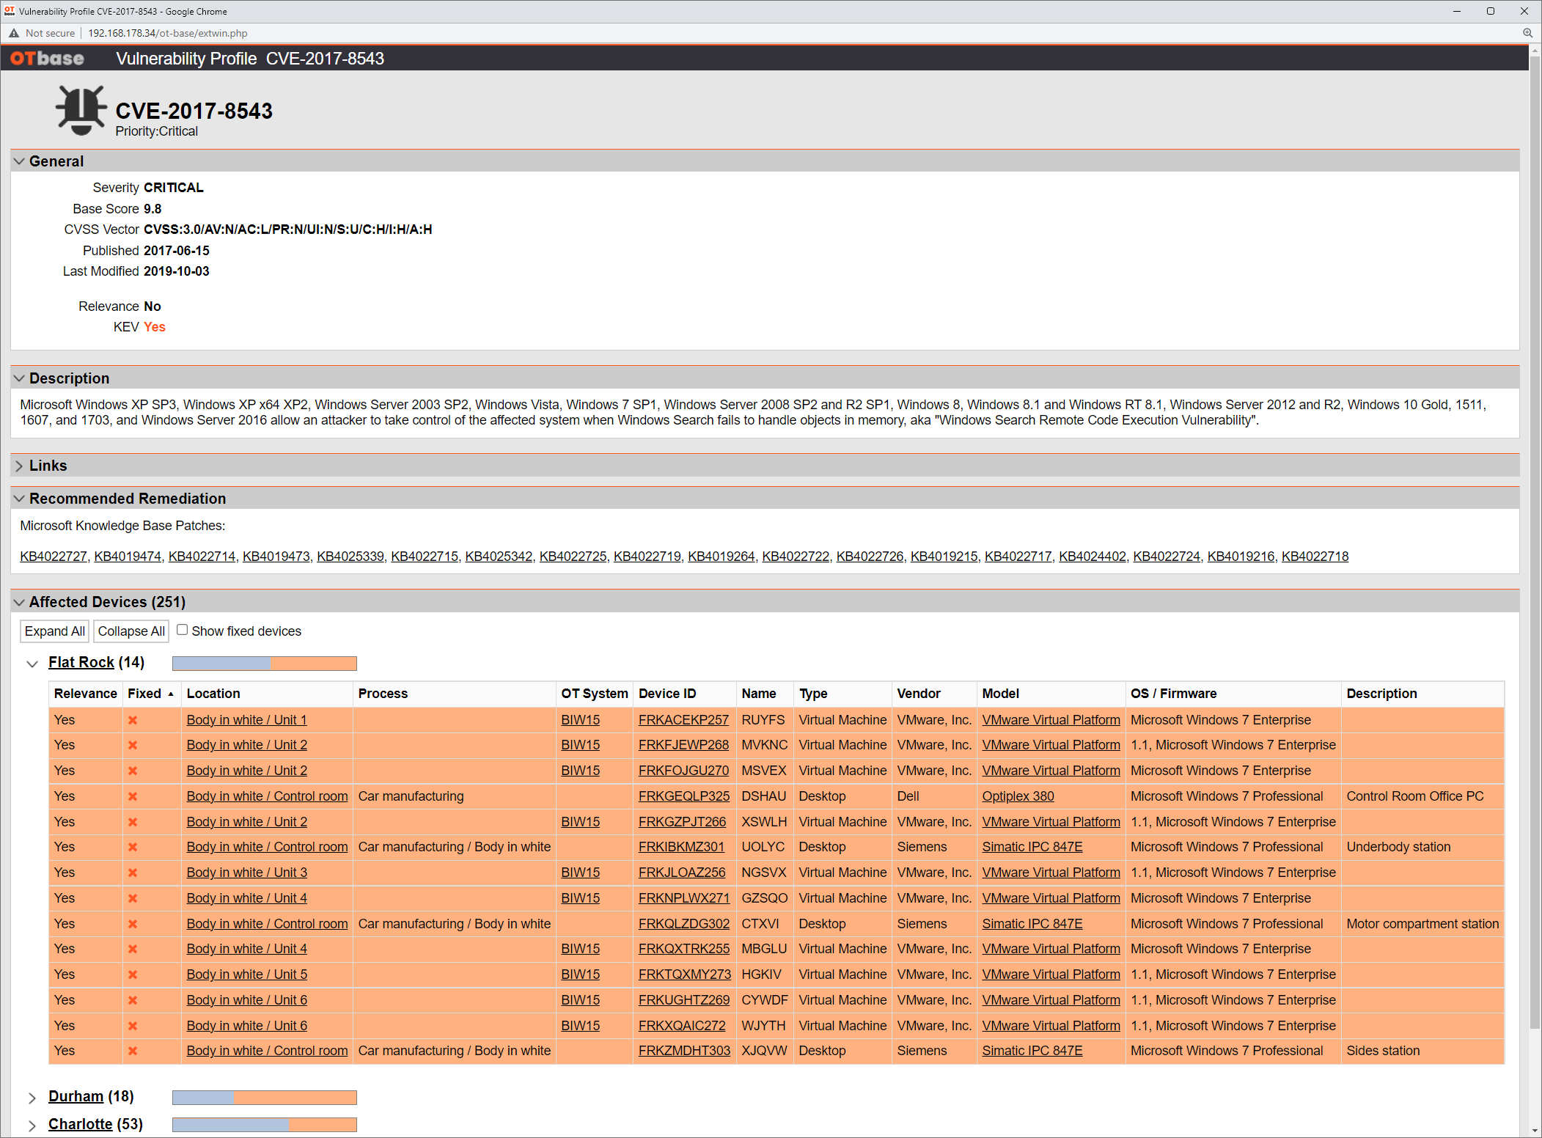
Task: Click the Collapse All button
Action: point(131,631)
